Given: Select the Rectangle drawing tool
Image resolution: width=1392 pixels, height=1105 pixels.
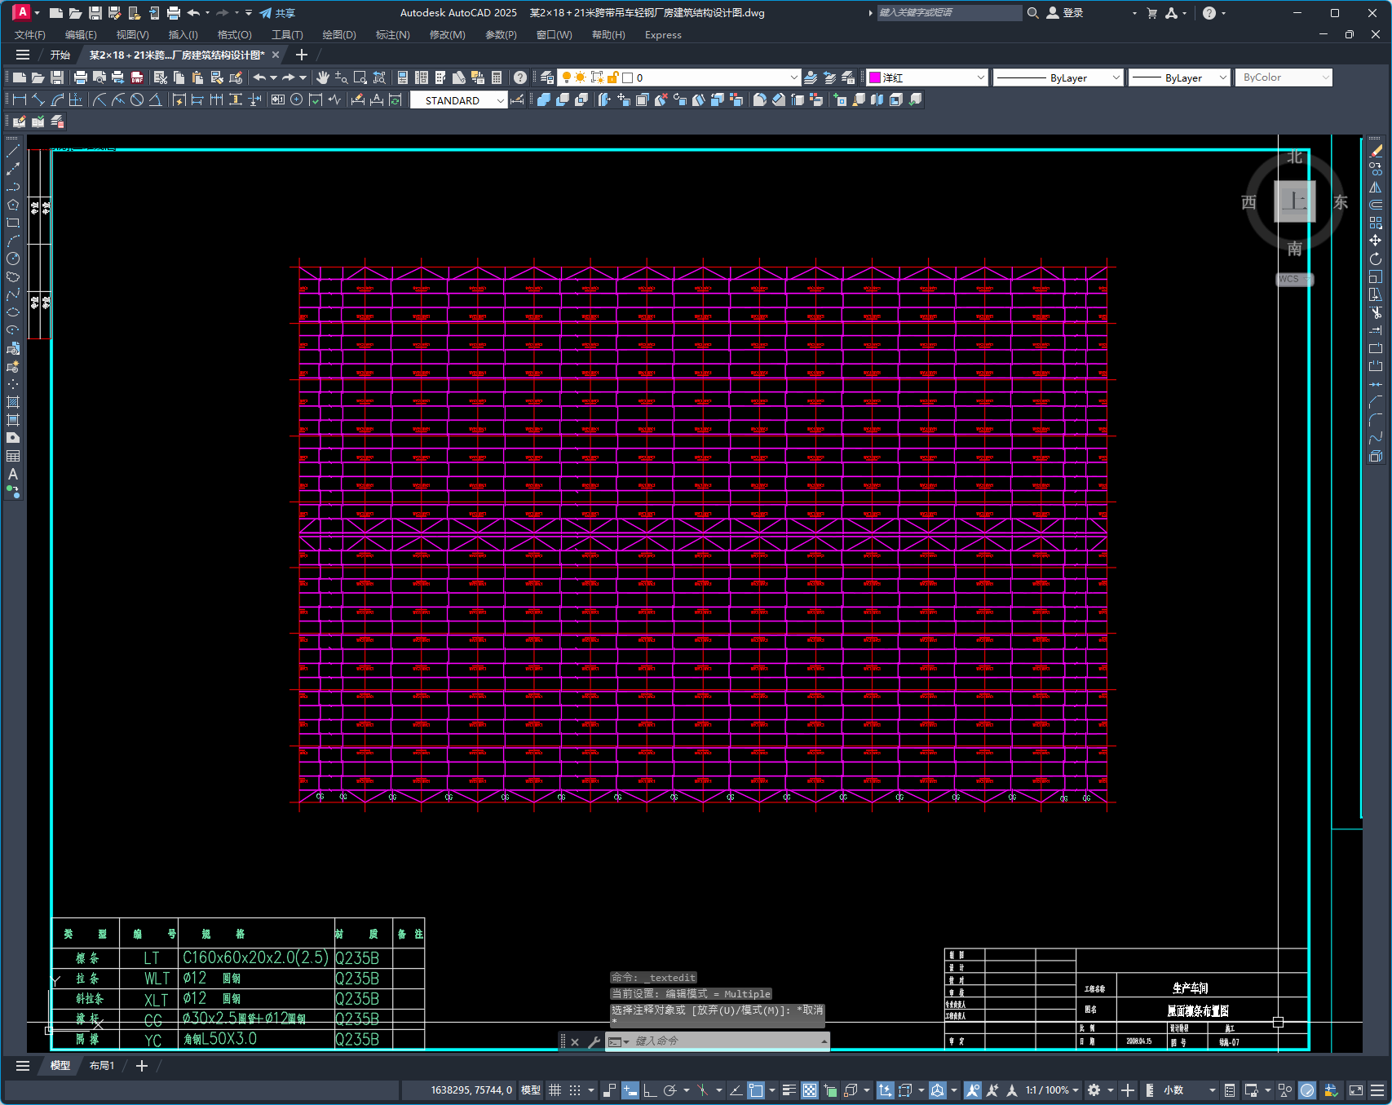Looking at the screenshot, I should pos(13,223).
